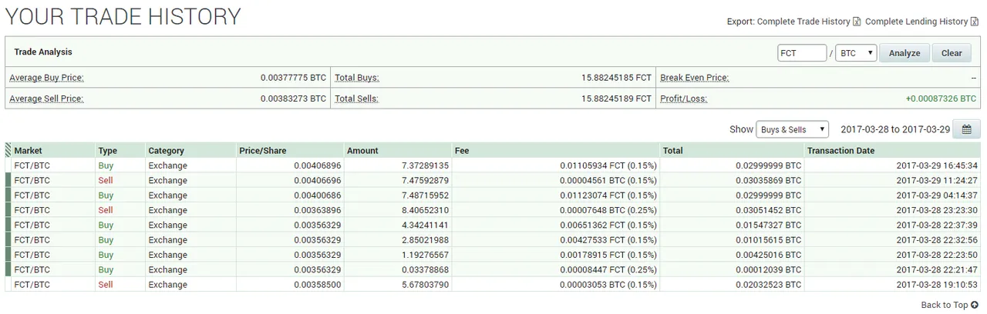The width and height of the screenshot is (987, 314).
Task: Open the Buys & Sells filter dropdown
Action: (x=793, y=129)
